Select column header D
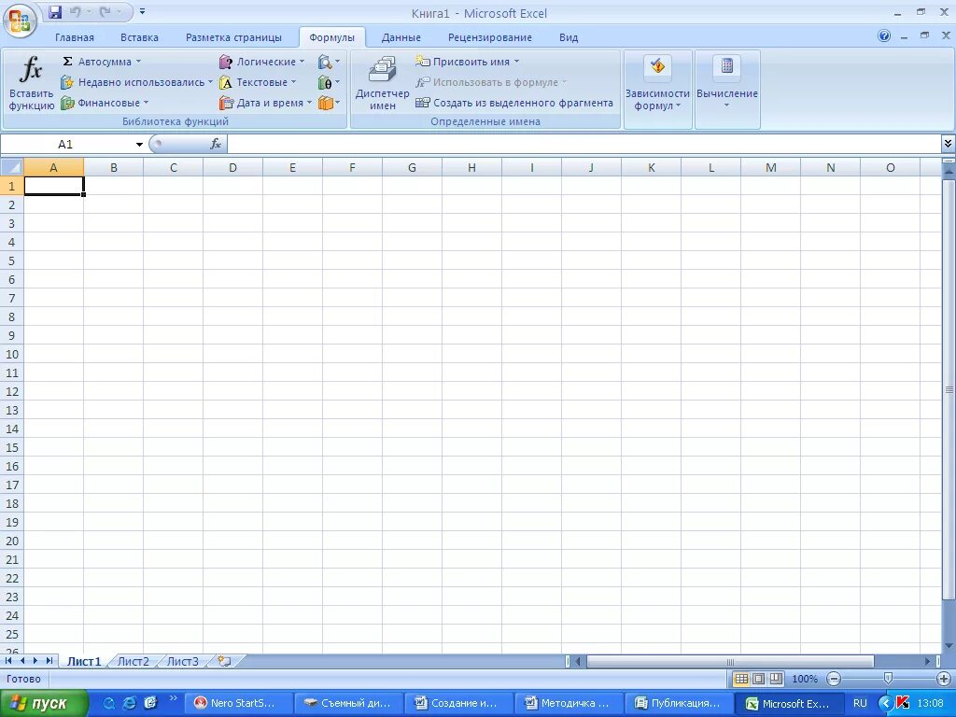956x717 pixels. 232,168
